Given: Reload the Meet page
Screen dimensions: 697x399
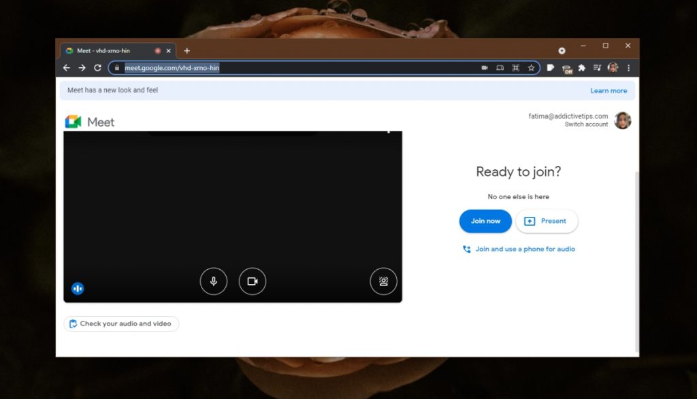Looking at the screenshot, I should coord(97,67).
